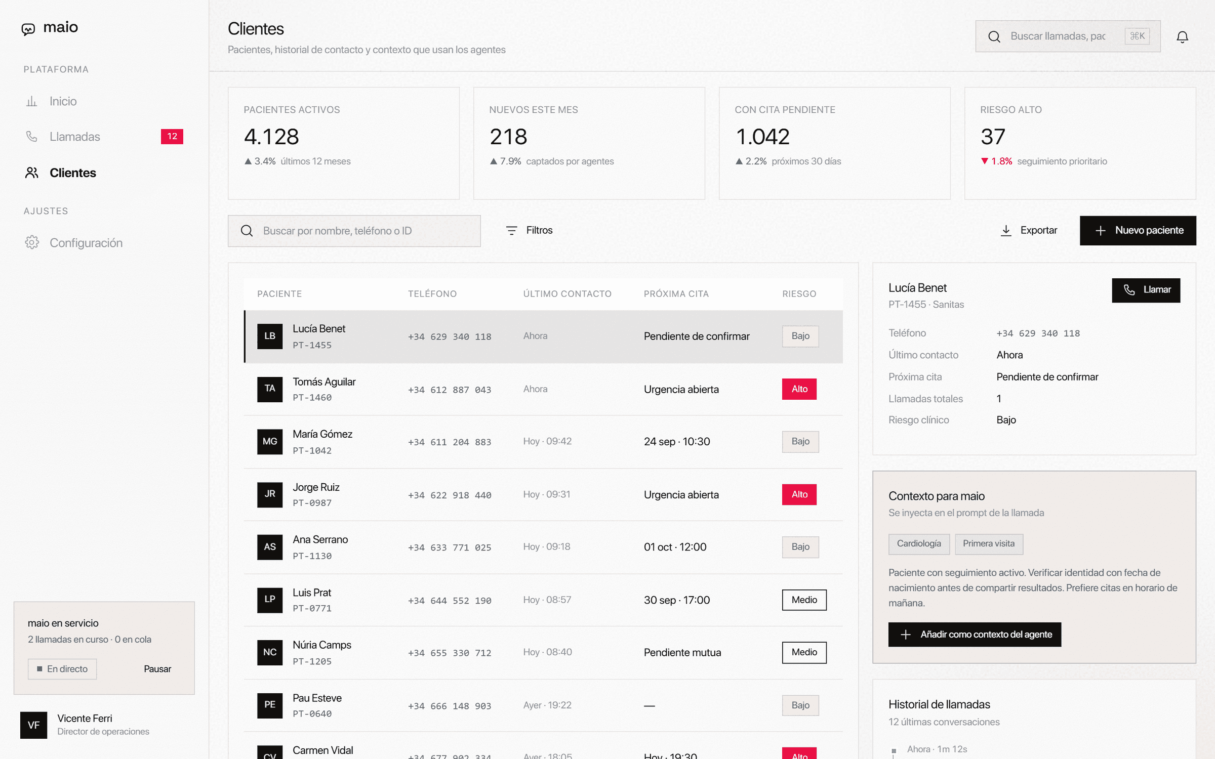Click the LP avatar for Luis Prat
Image resolution: width=1215 pixels, height=759 pixels.
point(270,600)
